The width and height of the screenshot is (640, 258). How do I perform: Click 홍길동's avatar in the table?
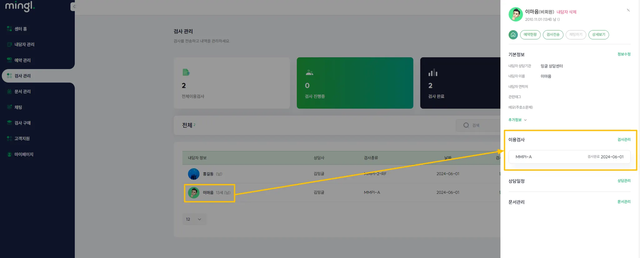193,174
